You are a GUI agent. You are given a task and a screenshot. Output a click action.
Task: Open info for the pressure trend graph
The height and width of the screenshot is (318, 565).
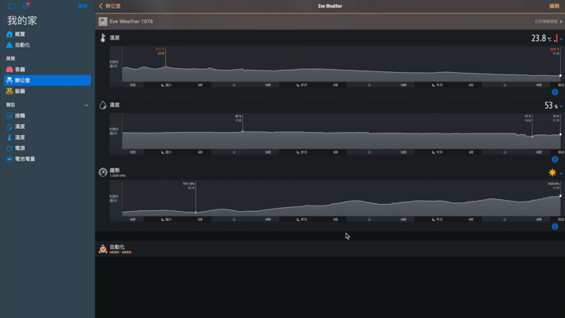point(555,226)
